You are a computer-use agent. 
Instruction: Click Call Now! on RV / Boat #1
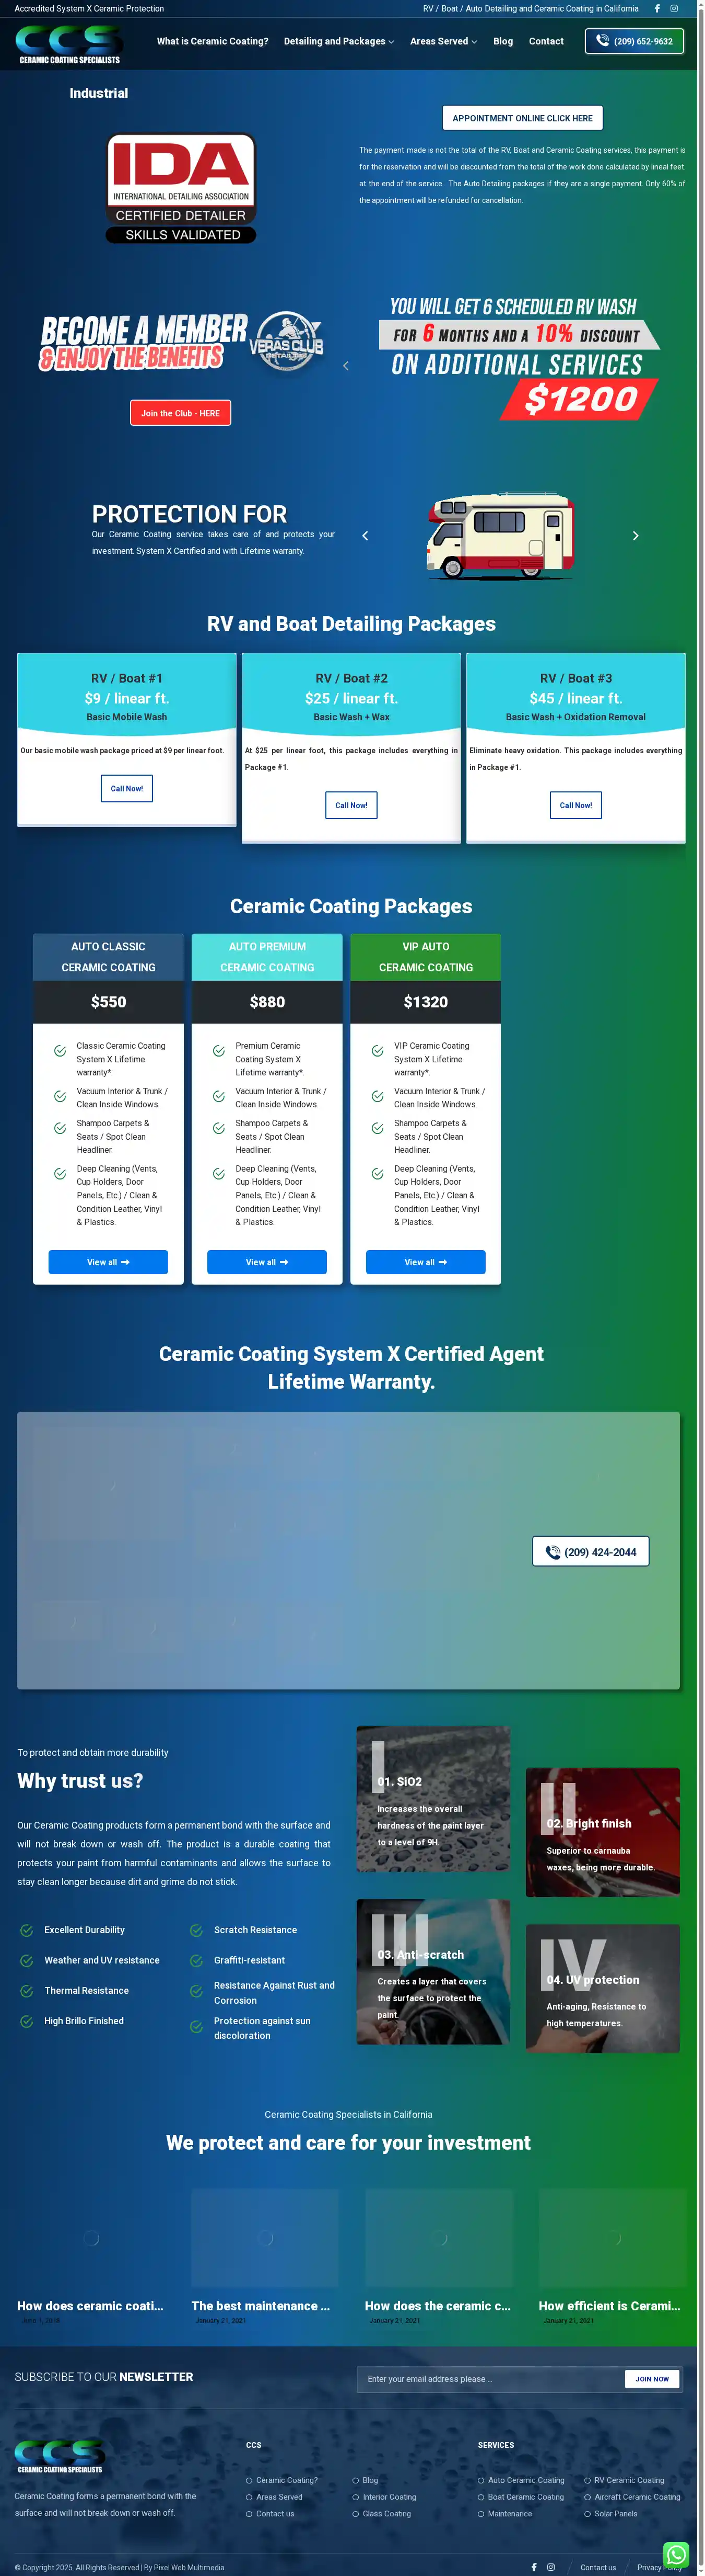[127, 788]
